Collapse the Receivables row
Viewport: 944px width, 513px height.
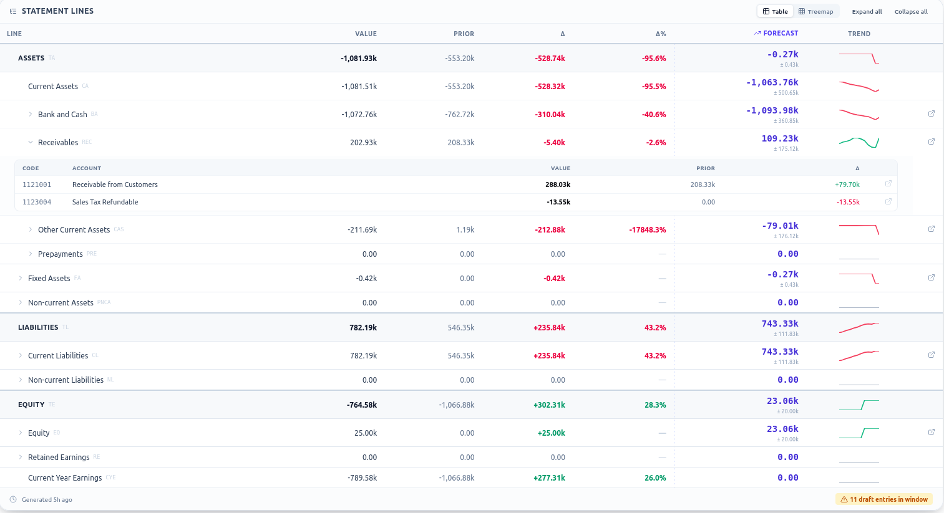[31, 142]
